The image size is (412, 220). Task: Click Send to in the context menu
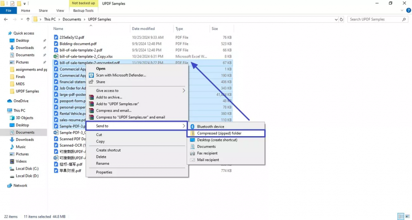pyautogui.click(x=137, y=126)
